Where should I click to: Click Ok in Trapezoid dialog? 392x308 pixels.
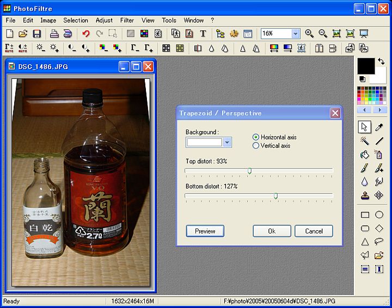click(272, 231)
